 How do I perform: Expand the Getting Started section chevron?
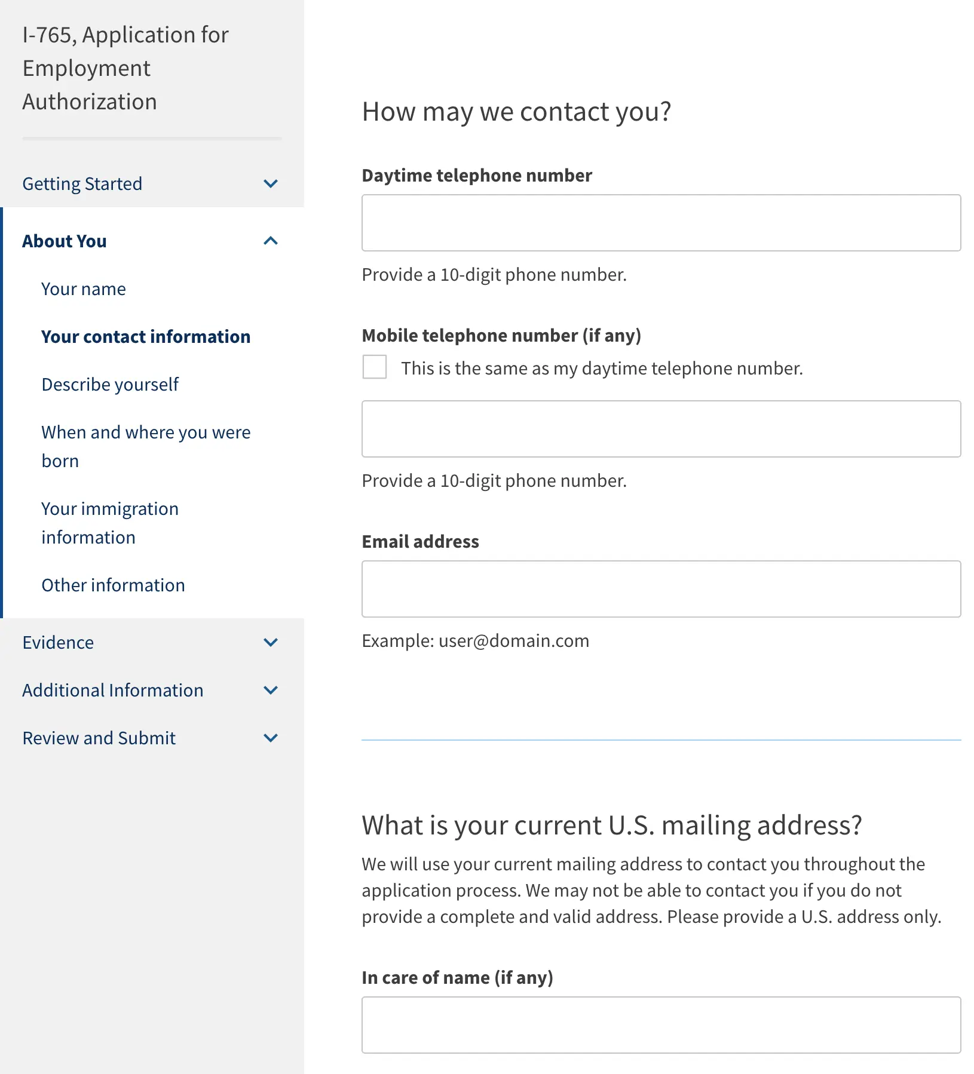(271, 184)
